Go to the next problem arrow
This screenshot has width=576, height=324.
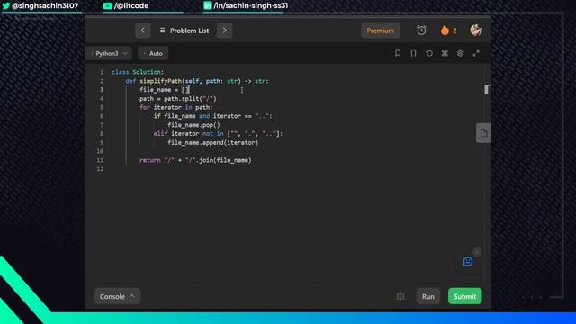(224, 31)
